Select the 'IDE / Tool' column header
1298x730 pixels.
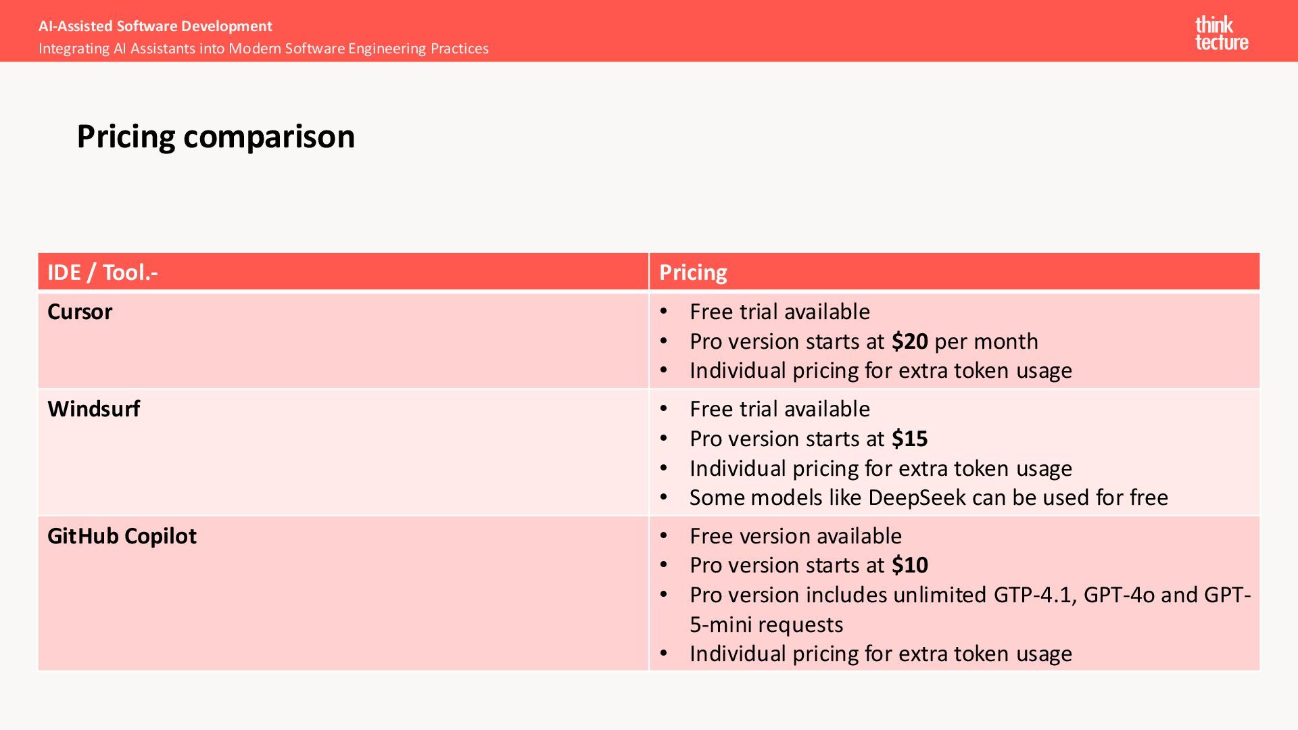tap(103, 272)
